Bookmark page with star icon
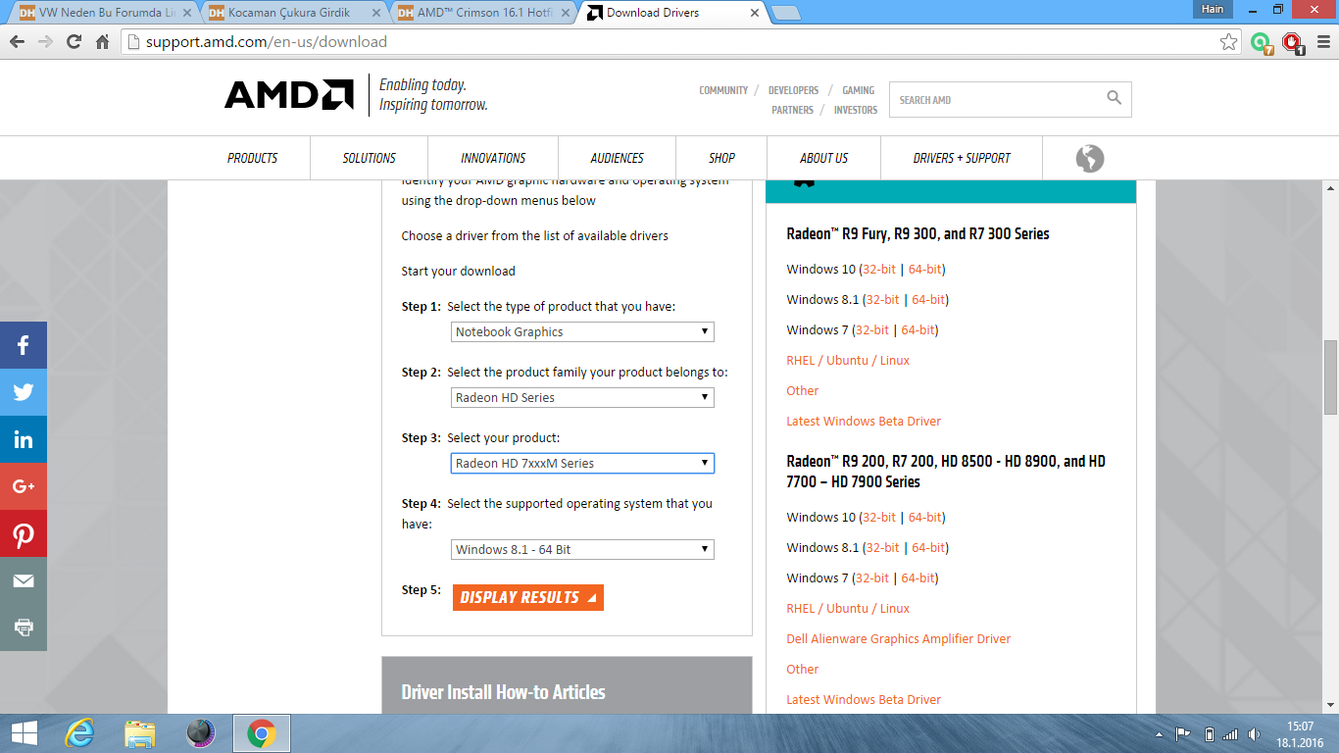The image size is (1339, 753). coord(1228,42)
